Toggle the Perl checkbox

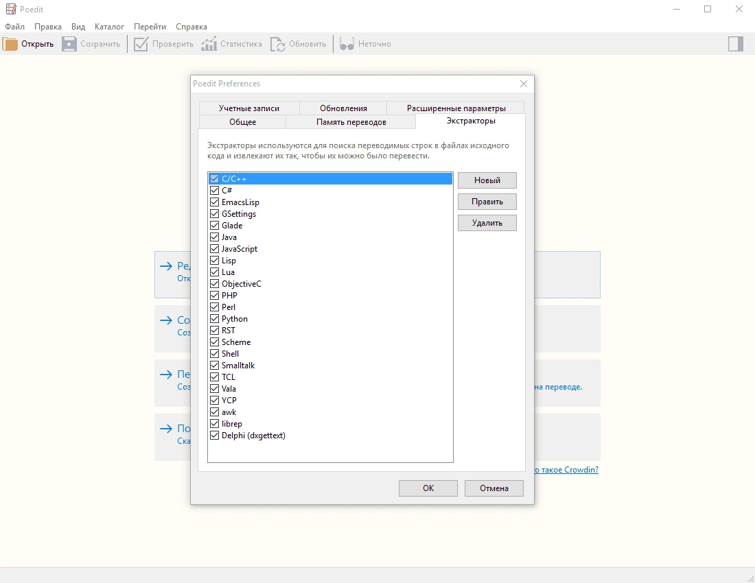(214, 307)
